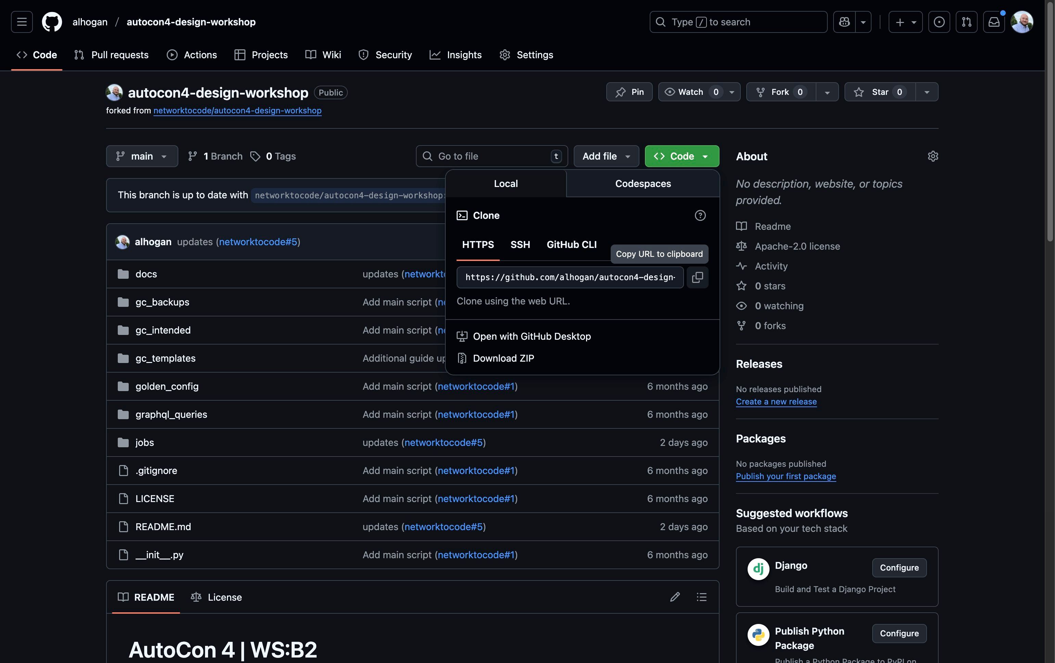Expand the Fork options arrow
Image resolution: width=1055 pixels, height=663 pixels.
click(827, 92)
